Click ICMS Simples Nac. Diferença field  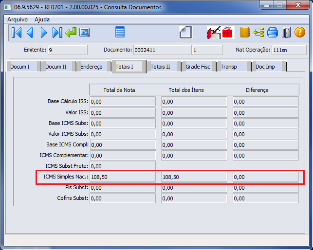(266, 177)
